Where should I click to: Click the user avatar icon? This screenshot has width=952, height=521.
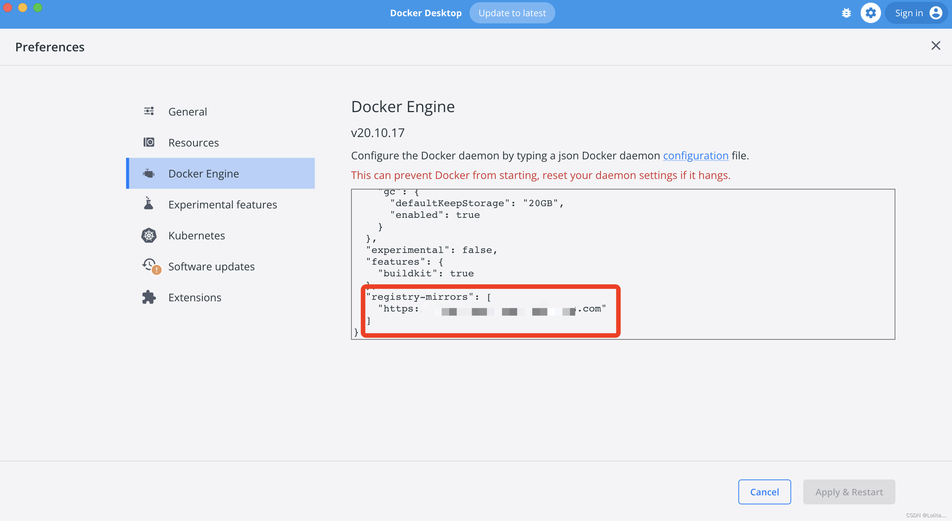(x=936, y=13)
